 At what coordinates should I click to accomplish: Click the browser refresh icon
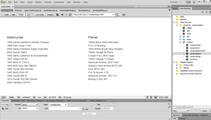click(70, 15)
